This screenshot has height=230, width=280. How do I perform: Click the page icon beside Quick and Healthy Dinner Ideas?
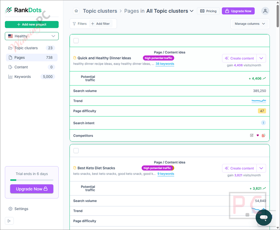(x=75, y=58)
